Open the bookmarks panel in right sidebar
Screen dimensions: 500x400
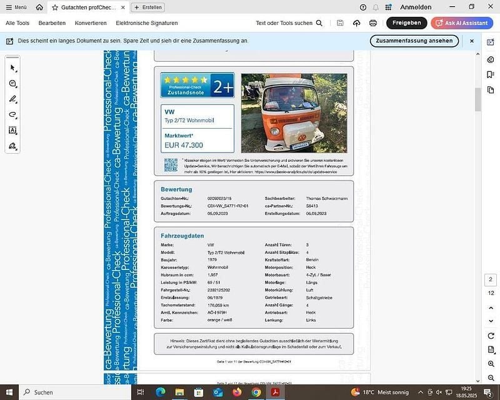pyautogui.click(x=491, y=74)
